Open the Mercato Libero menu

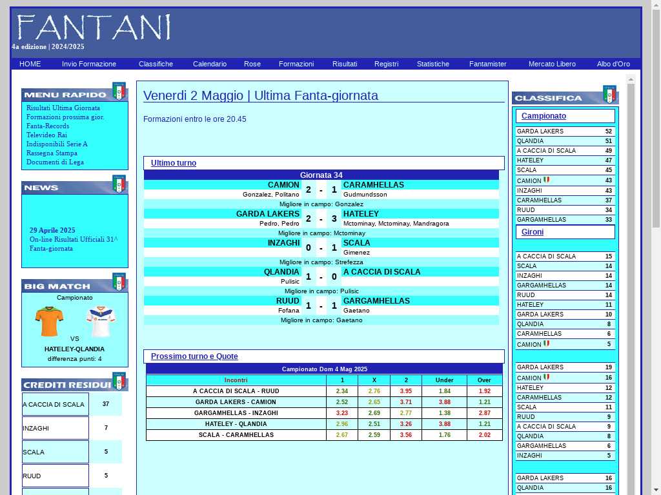point(553,64)
